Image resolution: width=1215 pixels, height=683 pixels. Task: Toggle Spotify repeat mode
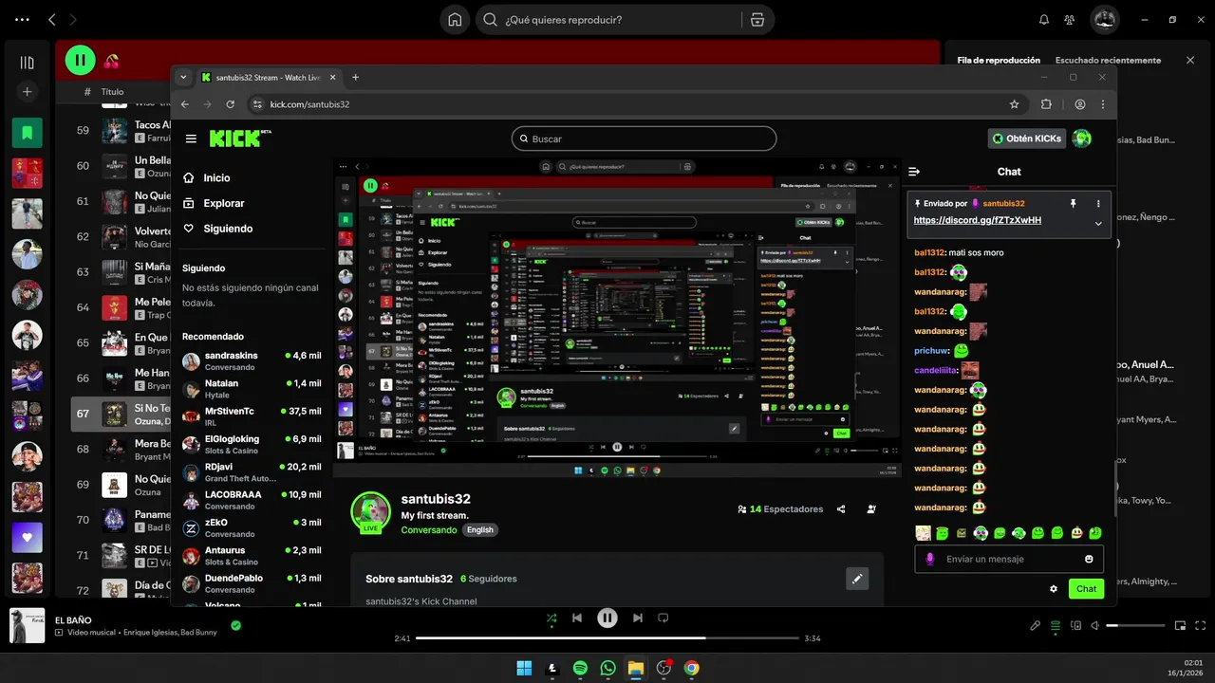click(664, 618)
